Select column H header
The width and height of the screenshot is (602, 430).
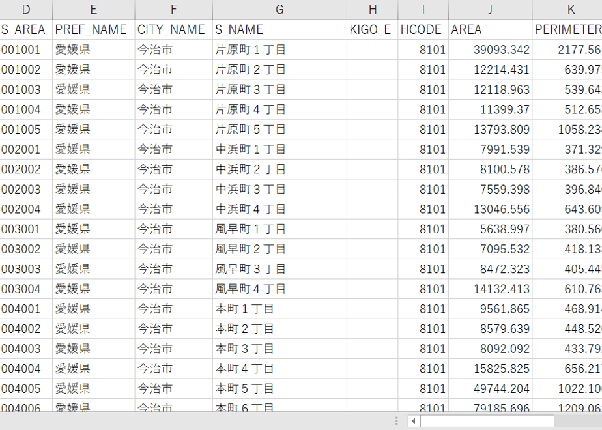click(373, 10)
